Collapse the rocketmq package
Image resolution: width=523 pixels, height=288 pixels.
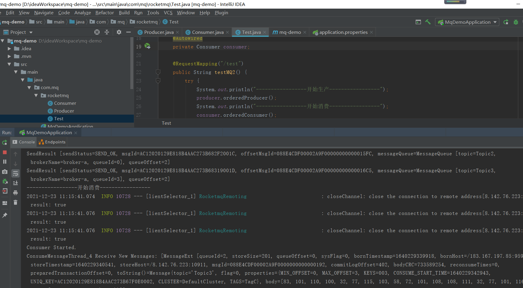36,95
